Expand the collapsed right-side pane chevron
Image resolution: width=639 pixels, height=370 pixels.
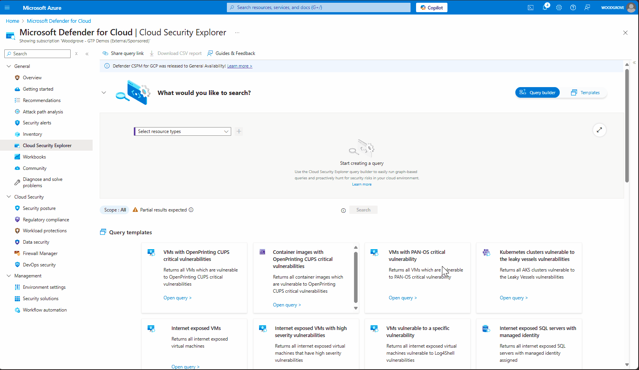click(634, 63)
